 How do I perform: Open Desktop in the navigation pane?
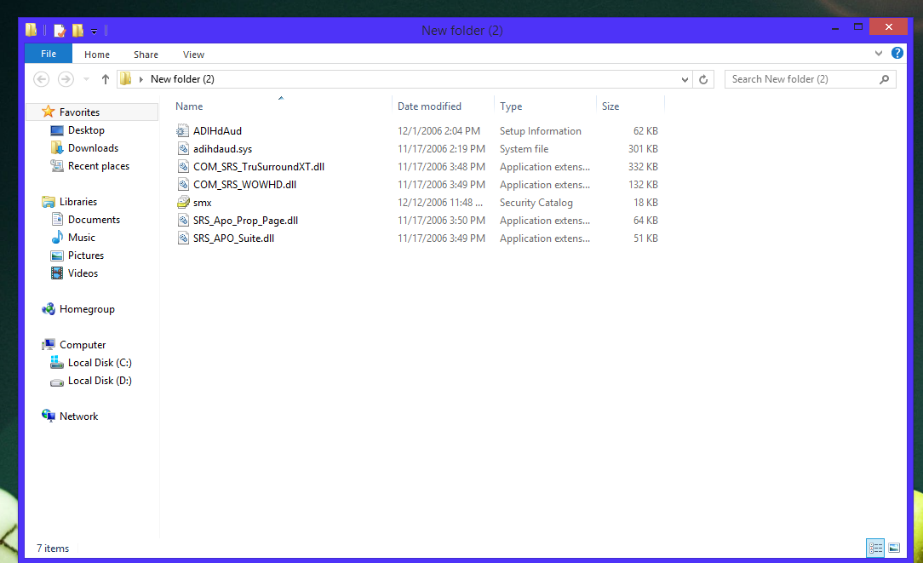86,130
